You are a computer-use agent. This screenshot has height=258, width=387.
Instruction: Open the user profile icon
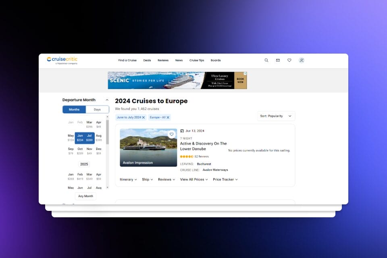[x=302, y=60]
